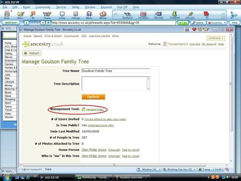The image size is (241, 181).
Task: Click the Quick Start button
Action: click(11, 23)
